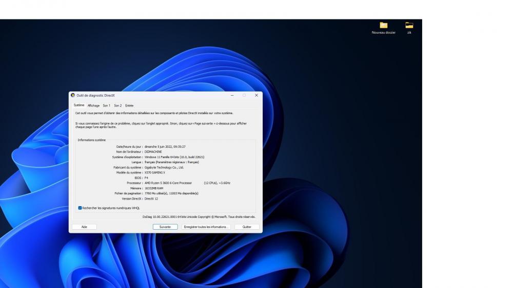Click the Gigabyte Technology manufacturer value
The image size is (513, 288).
(x=164, y=167)
